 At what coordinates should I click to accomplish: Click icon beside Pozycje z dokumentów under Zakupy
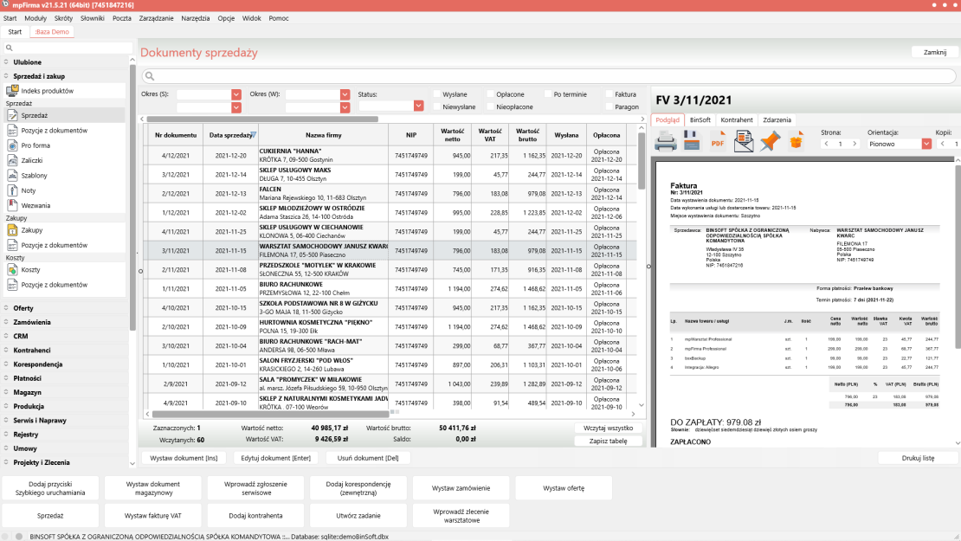tap(12, 245)
